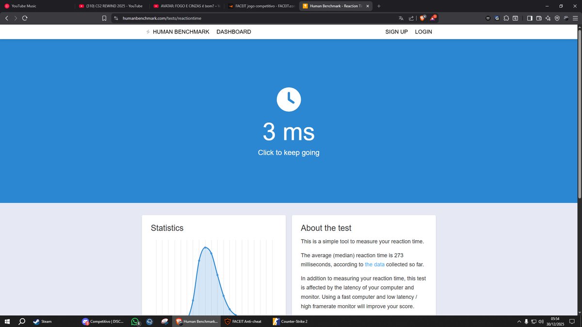Screen dimensions: 582x327
Task: Open the Brave VPN shield icon
Action: click(557, 18)
